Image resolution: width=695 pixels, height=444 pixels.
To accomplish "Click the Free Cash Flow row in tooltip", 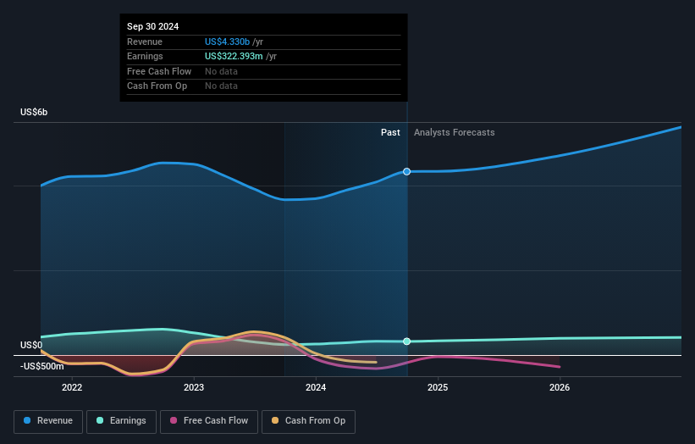I will (264, 71).
